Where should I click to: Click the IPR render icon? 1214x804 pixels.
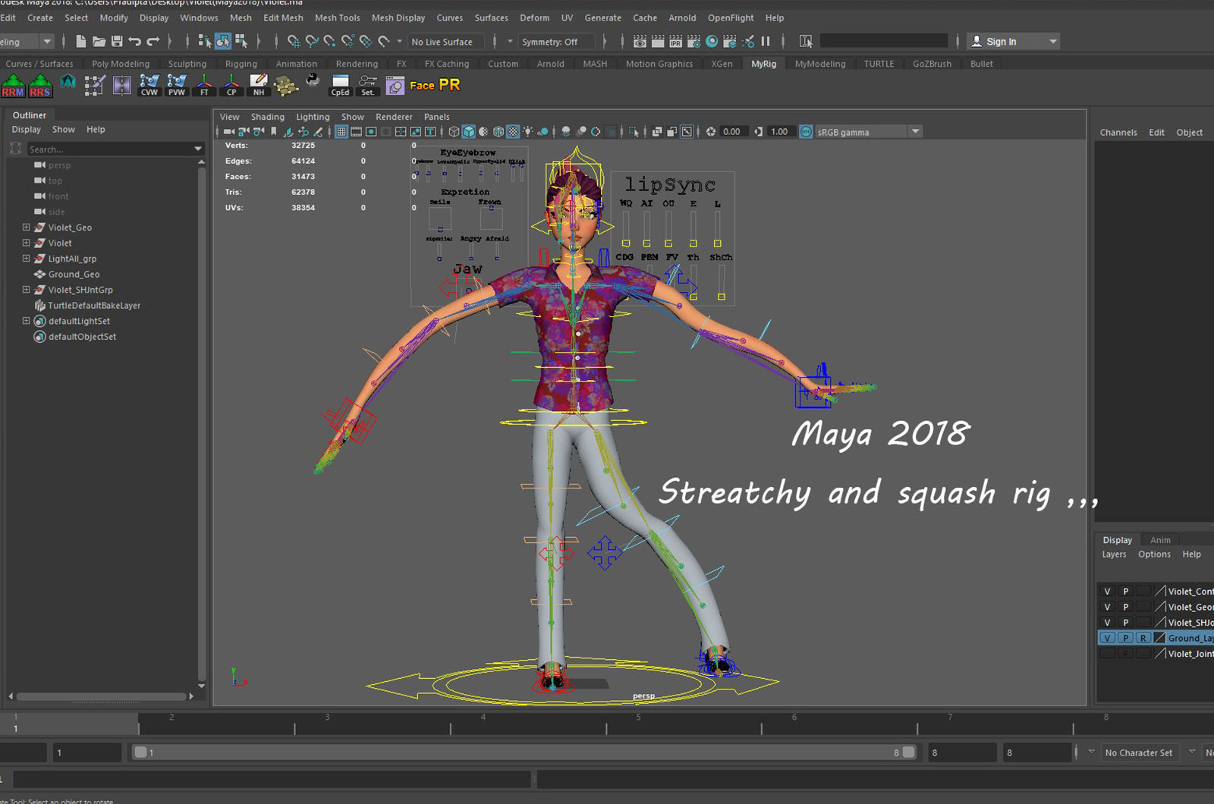coord(675,42)
